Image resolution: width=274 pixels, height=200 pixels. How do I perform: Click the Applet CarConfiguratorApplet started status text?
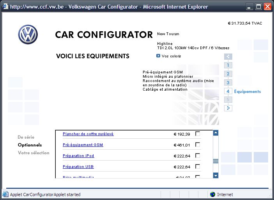[x=45, y=195]
